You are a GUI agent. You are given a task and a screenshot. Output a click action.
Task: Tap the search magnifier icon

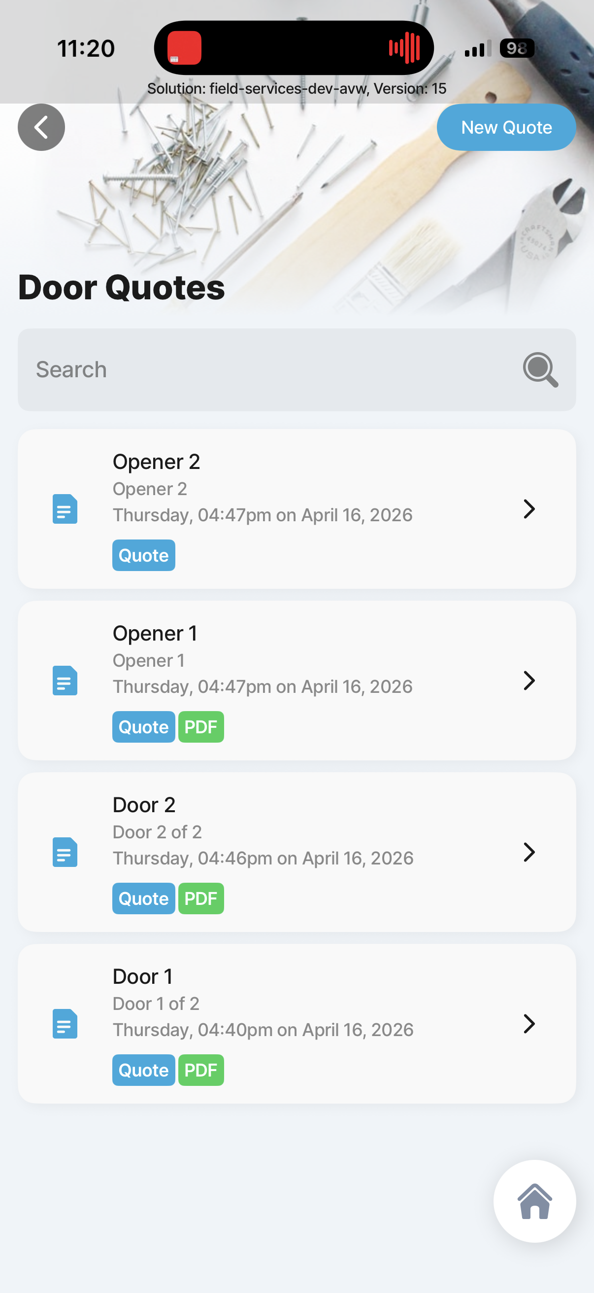point(540,370)
